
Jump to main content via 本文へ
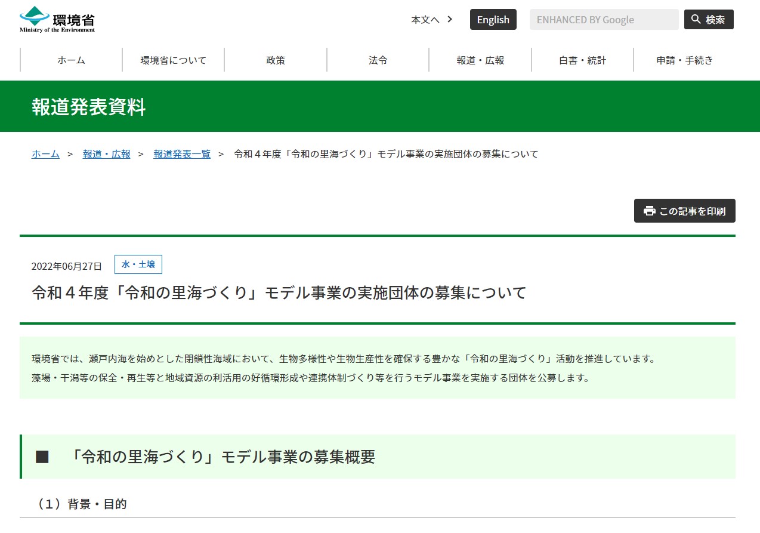[425, 20]
